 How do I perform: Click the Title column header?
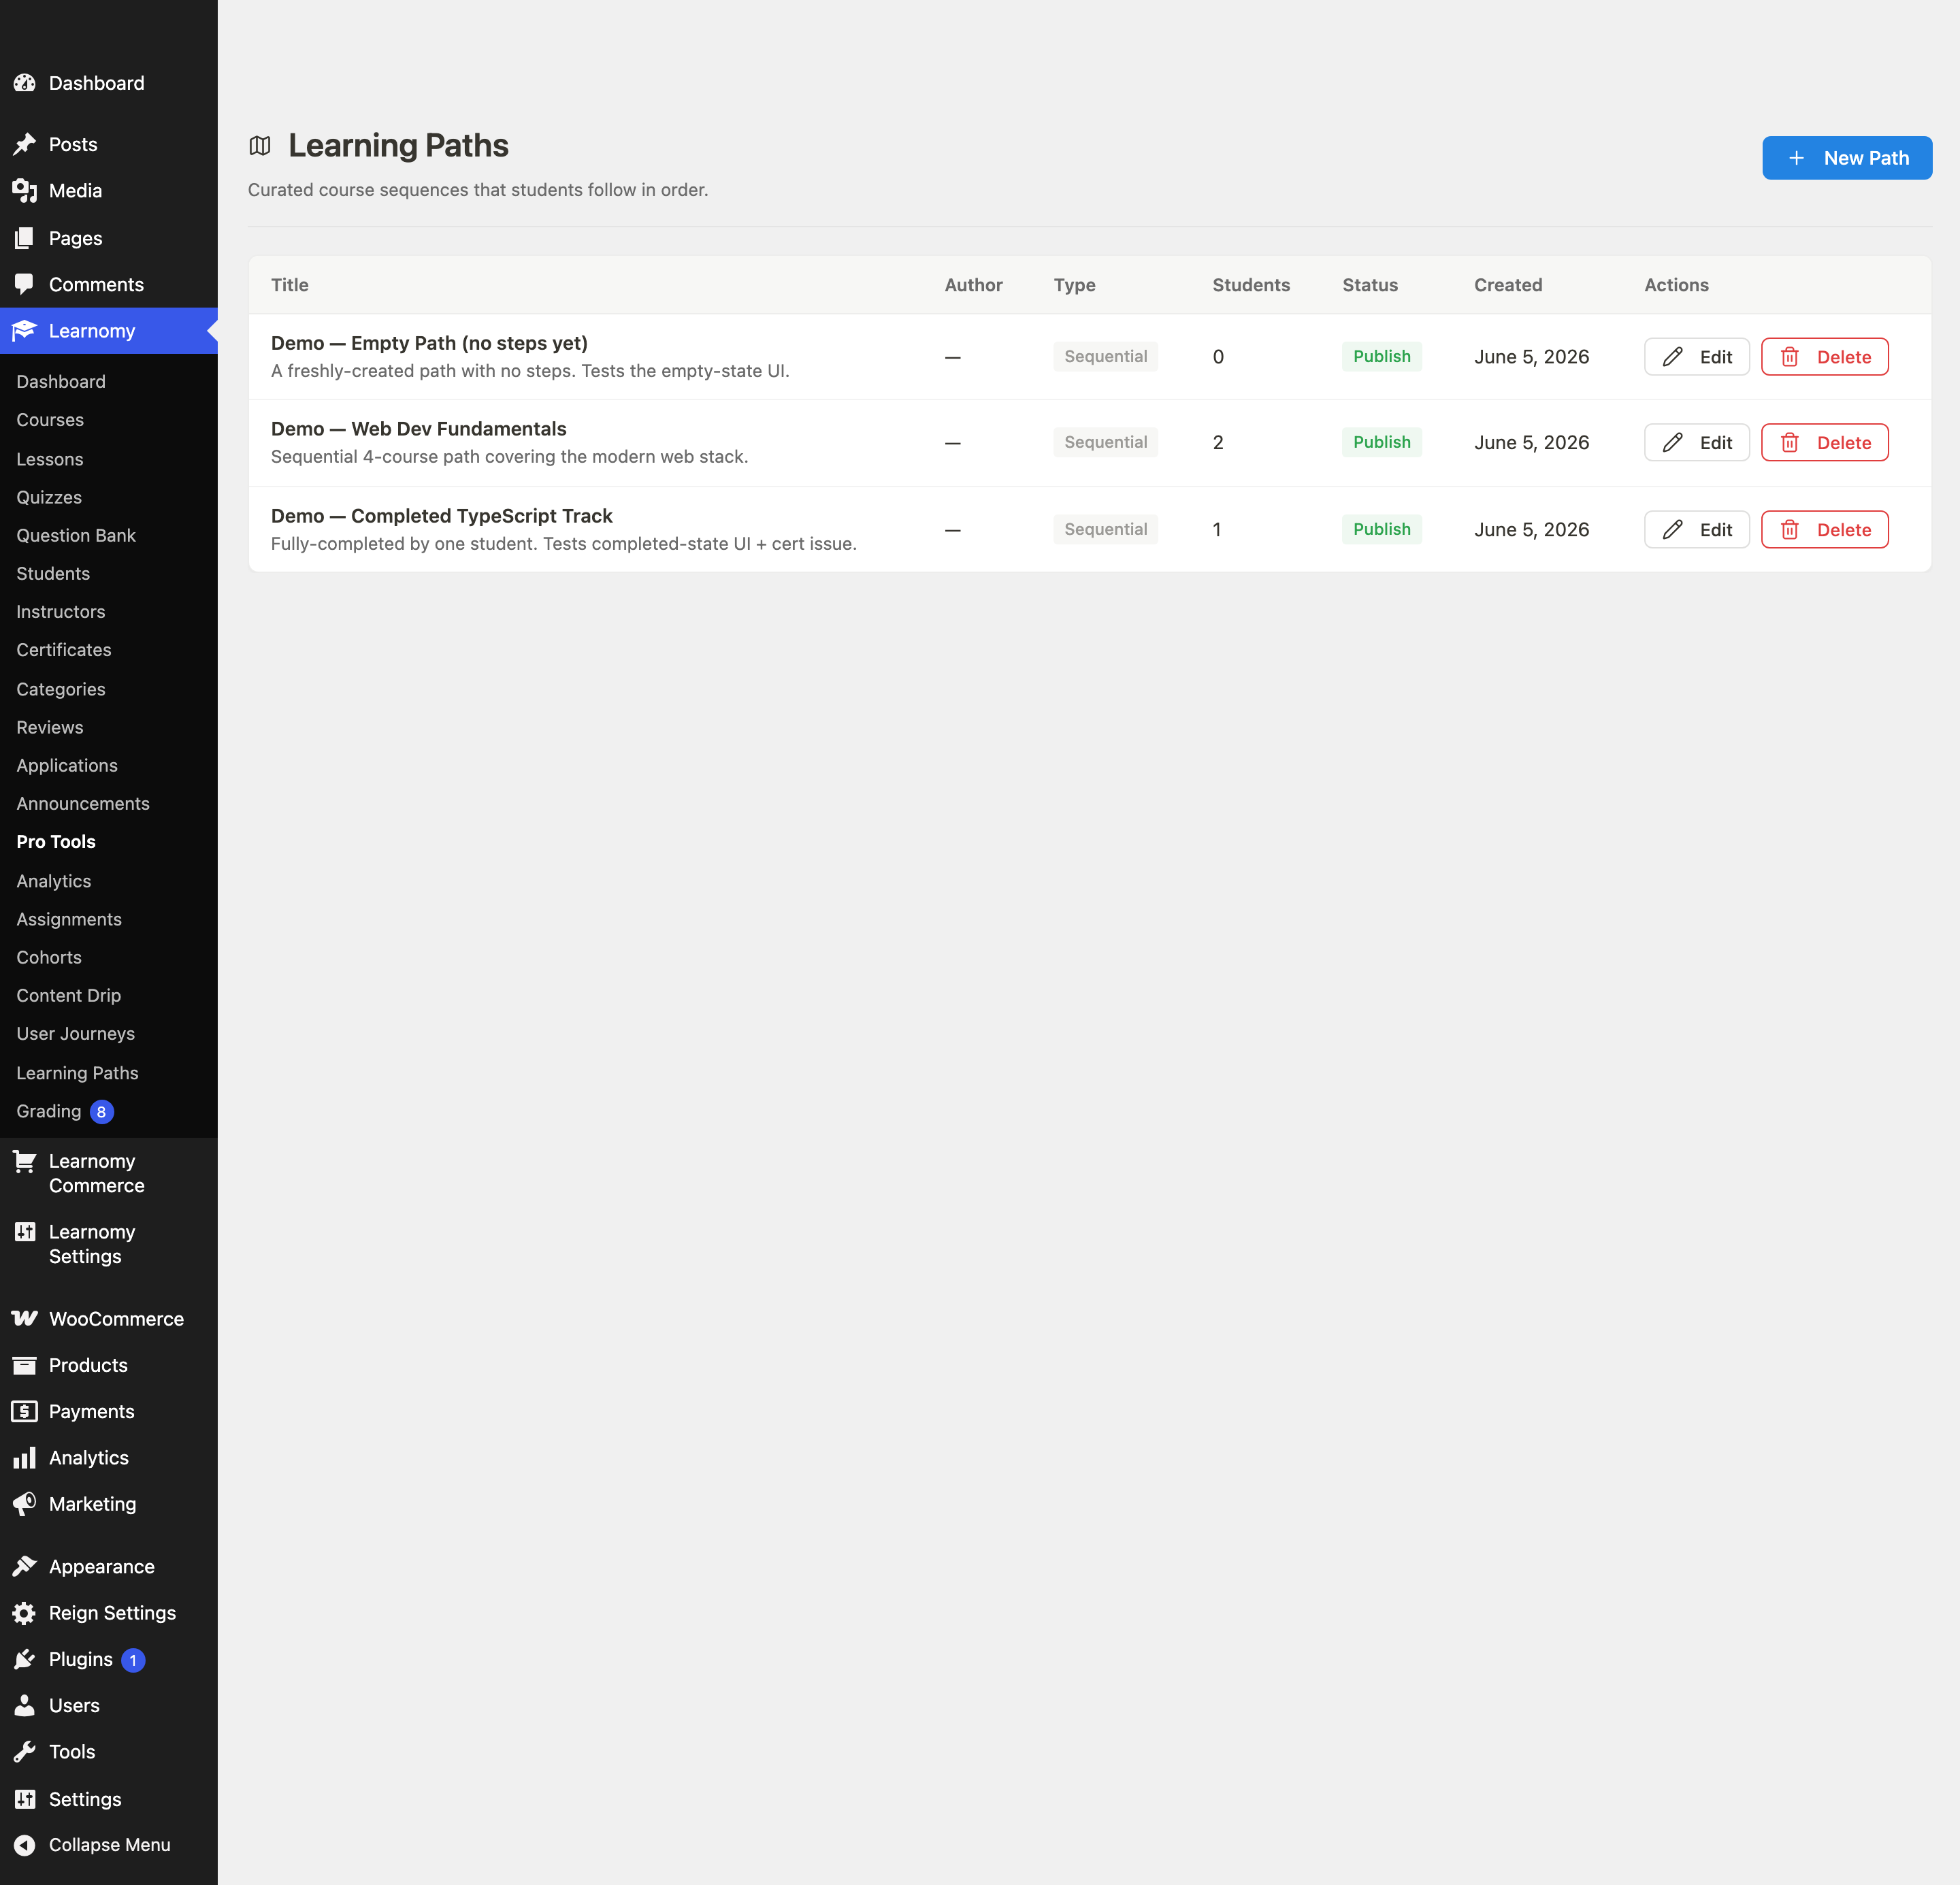pos(290,285)
